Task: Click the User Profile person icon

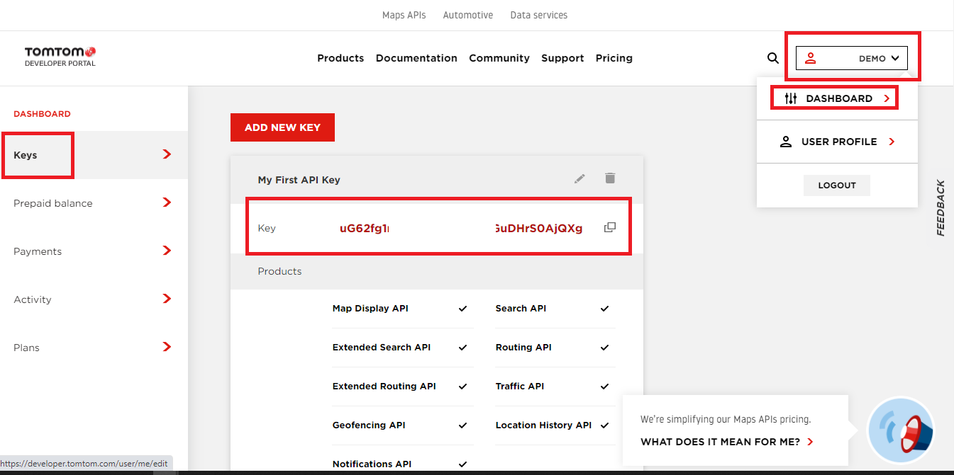Action: coord(786,142)
